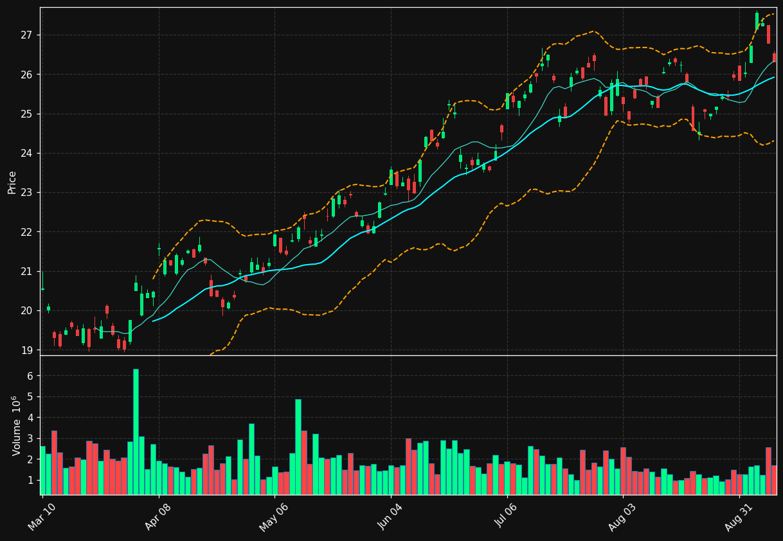Click the May 06 date label
783x541 pixels.
[x=274, y=516]
